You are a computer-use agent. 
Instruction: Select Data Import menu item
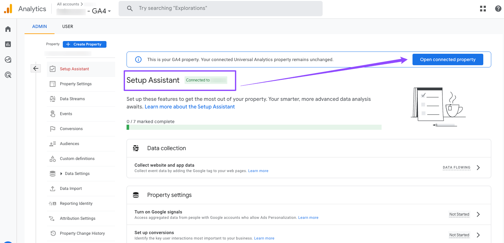point(81,189)
